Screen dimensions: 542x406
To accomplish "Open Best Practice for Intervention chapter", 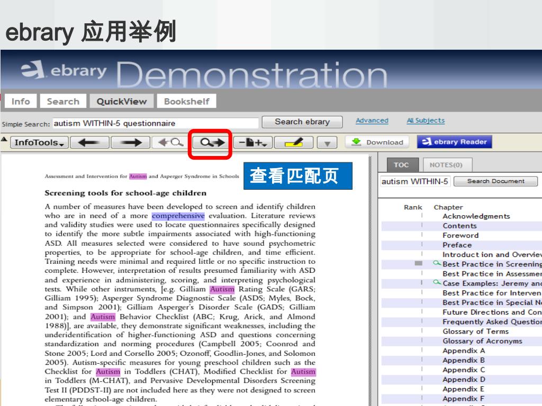I will click(492, 293).
